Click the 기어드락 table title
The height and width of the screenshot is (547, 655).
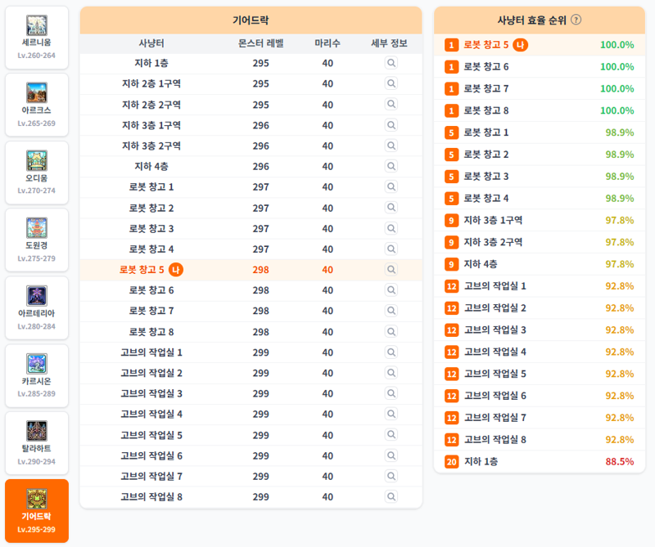(x=251, y=20)
